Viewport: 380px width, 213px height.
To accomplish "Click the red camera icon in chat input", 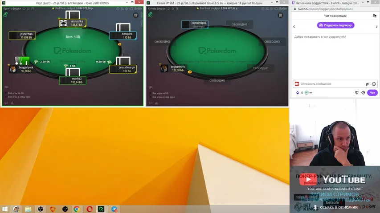I will point(297,84).
